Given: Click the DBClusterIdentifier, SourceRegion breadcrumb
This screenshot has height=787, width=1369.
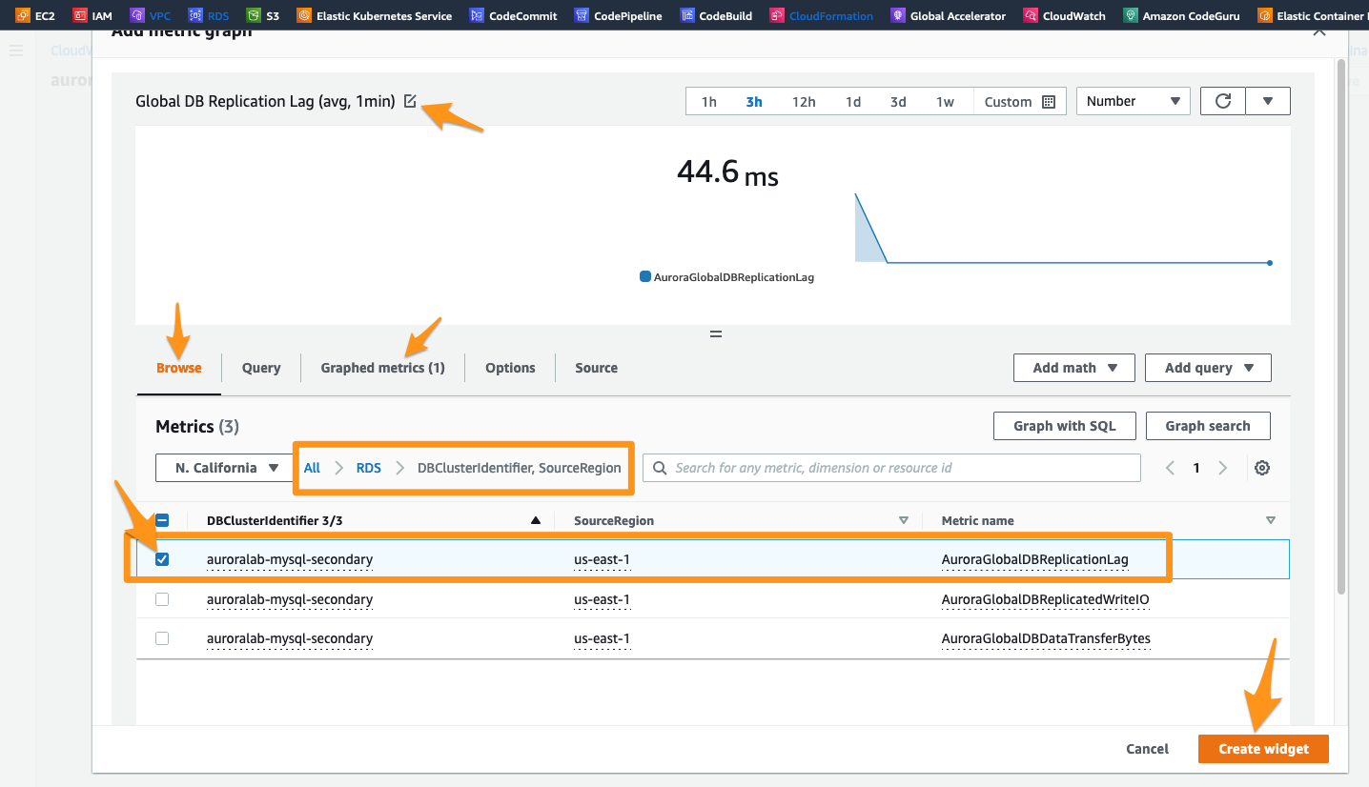Looking at the screenshot, I should 520,468.
